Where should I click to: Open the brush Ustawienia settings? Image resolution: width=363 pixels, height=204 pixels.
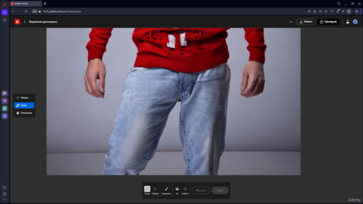(x=166, y=190)
